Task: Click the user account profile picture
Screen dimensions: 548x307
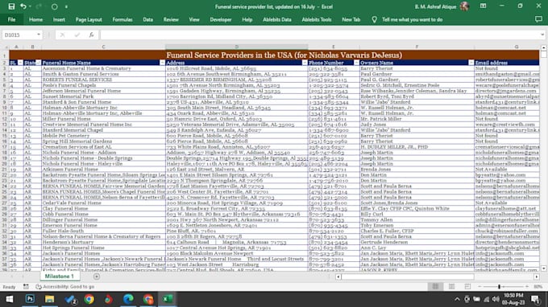Action: pyautogui.click(x=464, y=6)
